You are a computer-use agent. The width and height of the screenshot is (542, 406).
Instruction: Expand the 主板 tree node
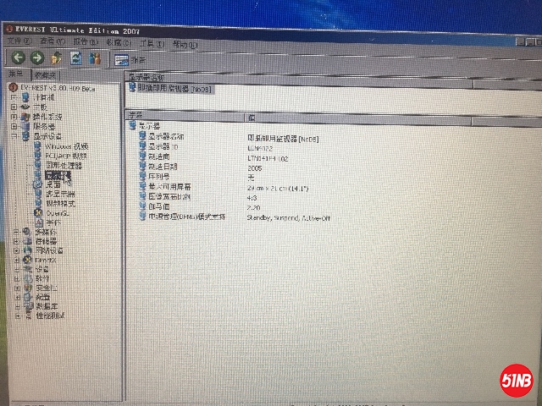pos(14,107)
